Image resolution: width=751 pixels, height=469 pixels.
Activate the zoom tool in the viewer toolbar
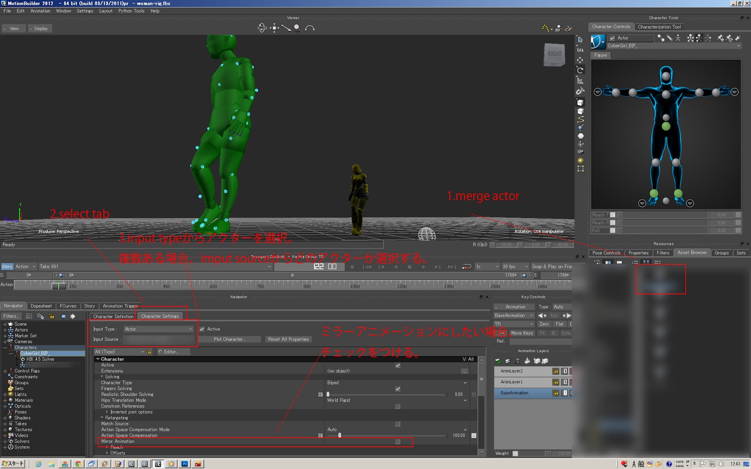pyautogui.click(x=297, y=28)
